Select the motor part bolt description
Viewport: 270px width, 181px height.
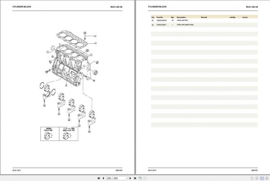coord(182,20)
